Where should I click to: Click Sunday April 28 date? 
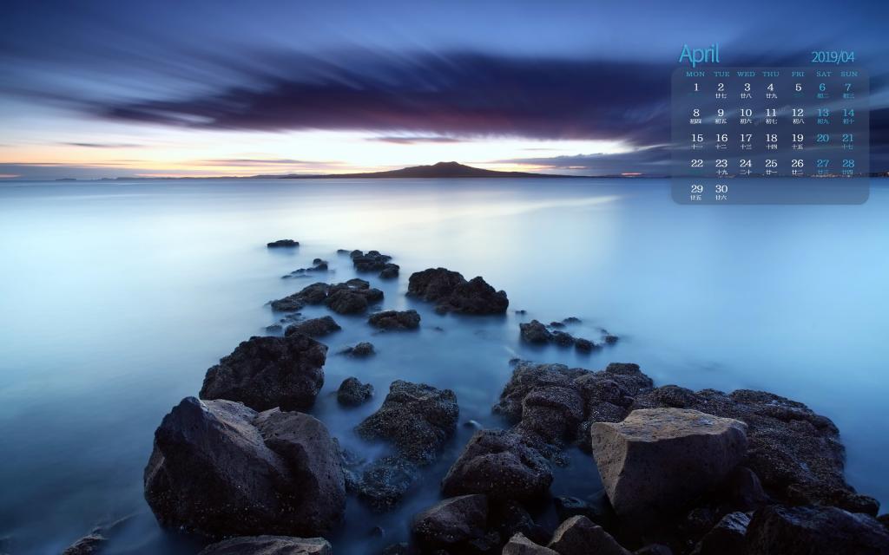[848, 165]
